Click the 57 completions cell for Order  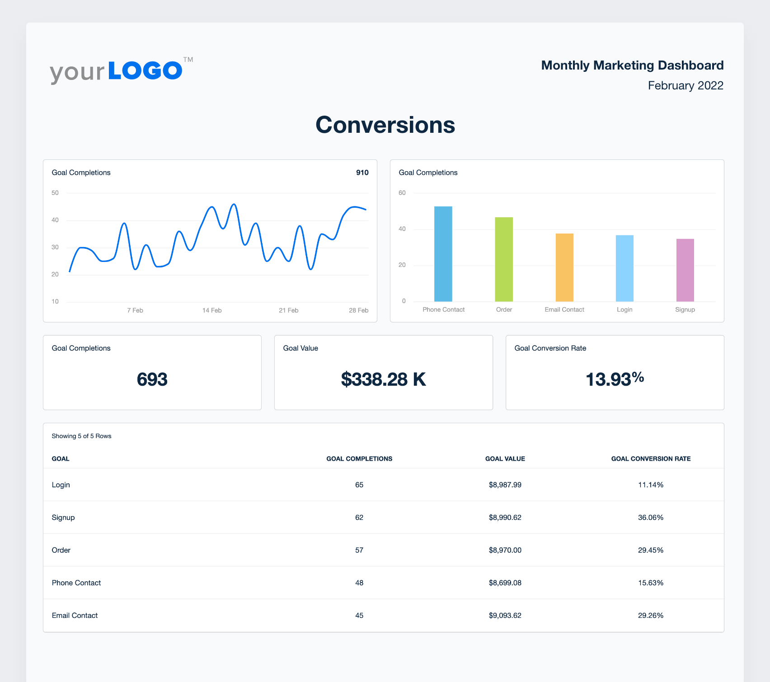click(x=359, y=550)
